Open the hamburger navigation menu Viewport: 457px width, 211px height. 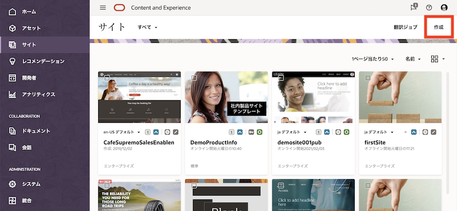[x=103, y=8]
